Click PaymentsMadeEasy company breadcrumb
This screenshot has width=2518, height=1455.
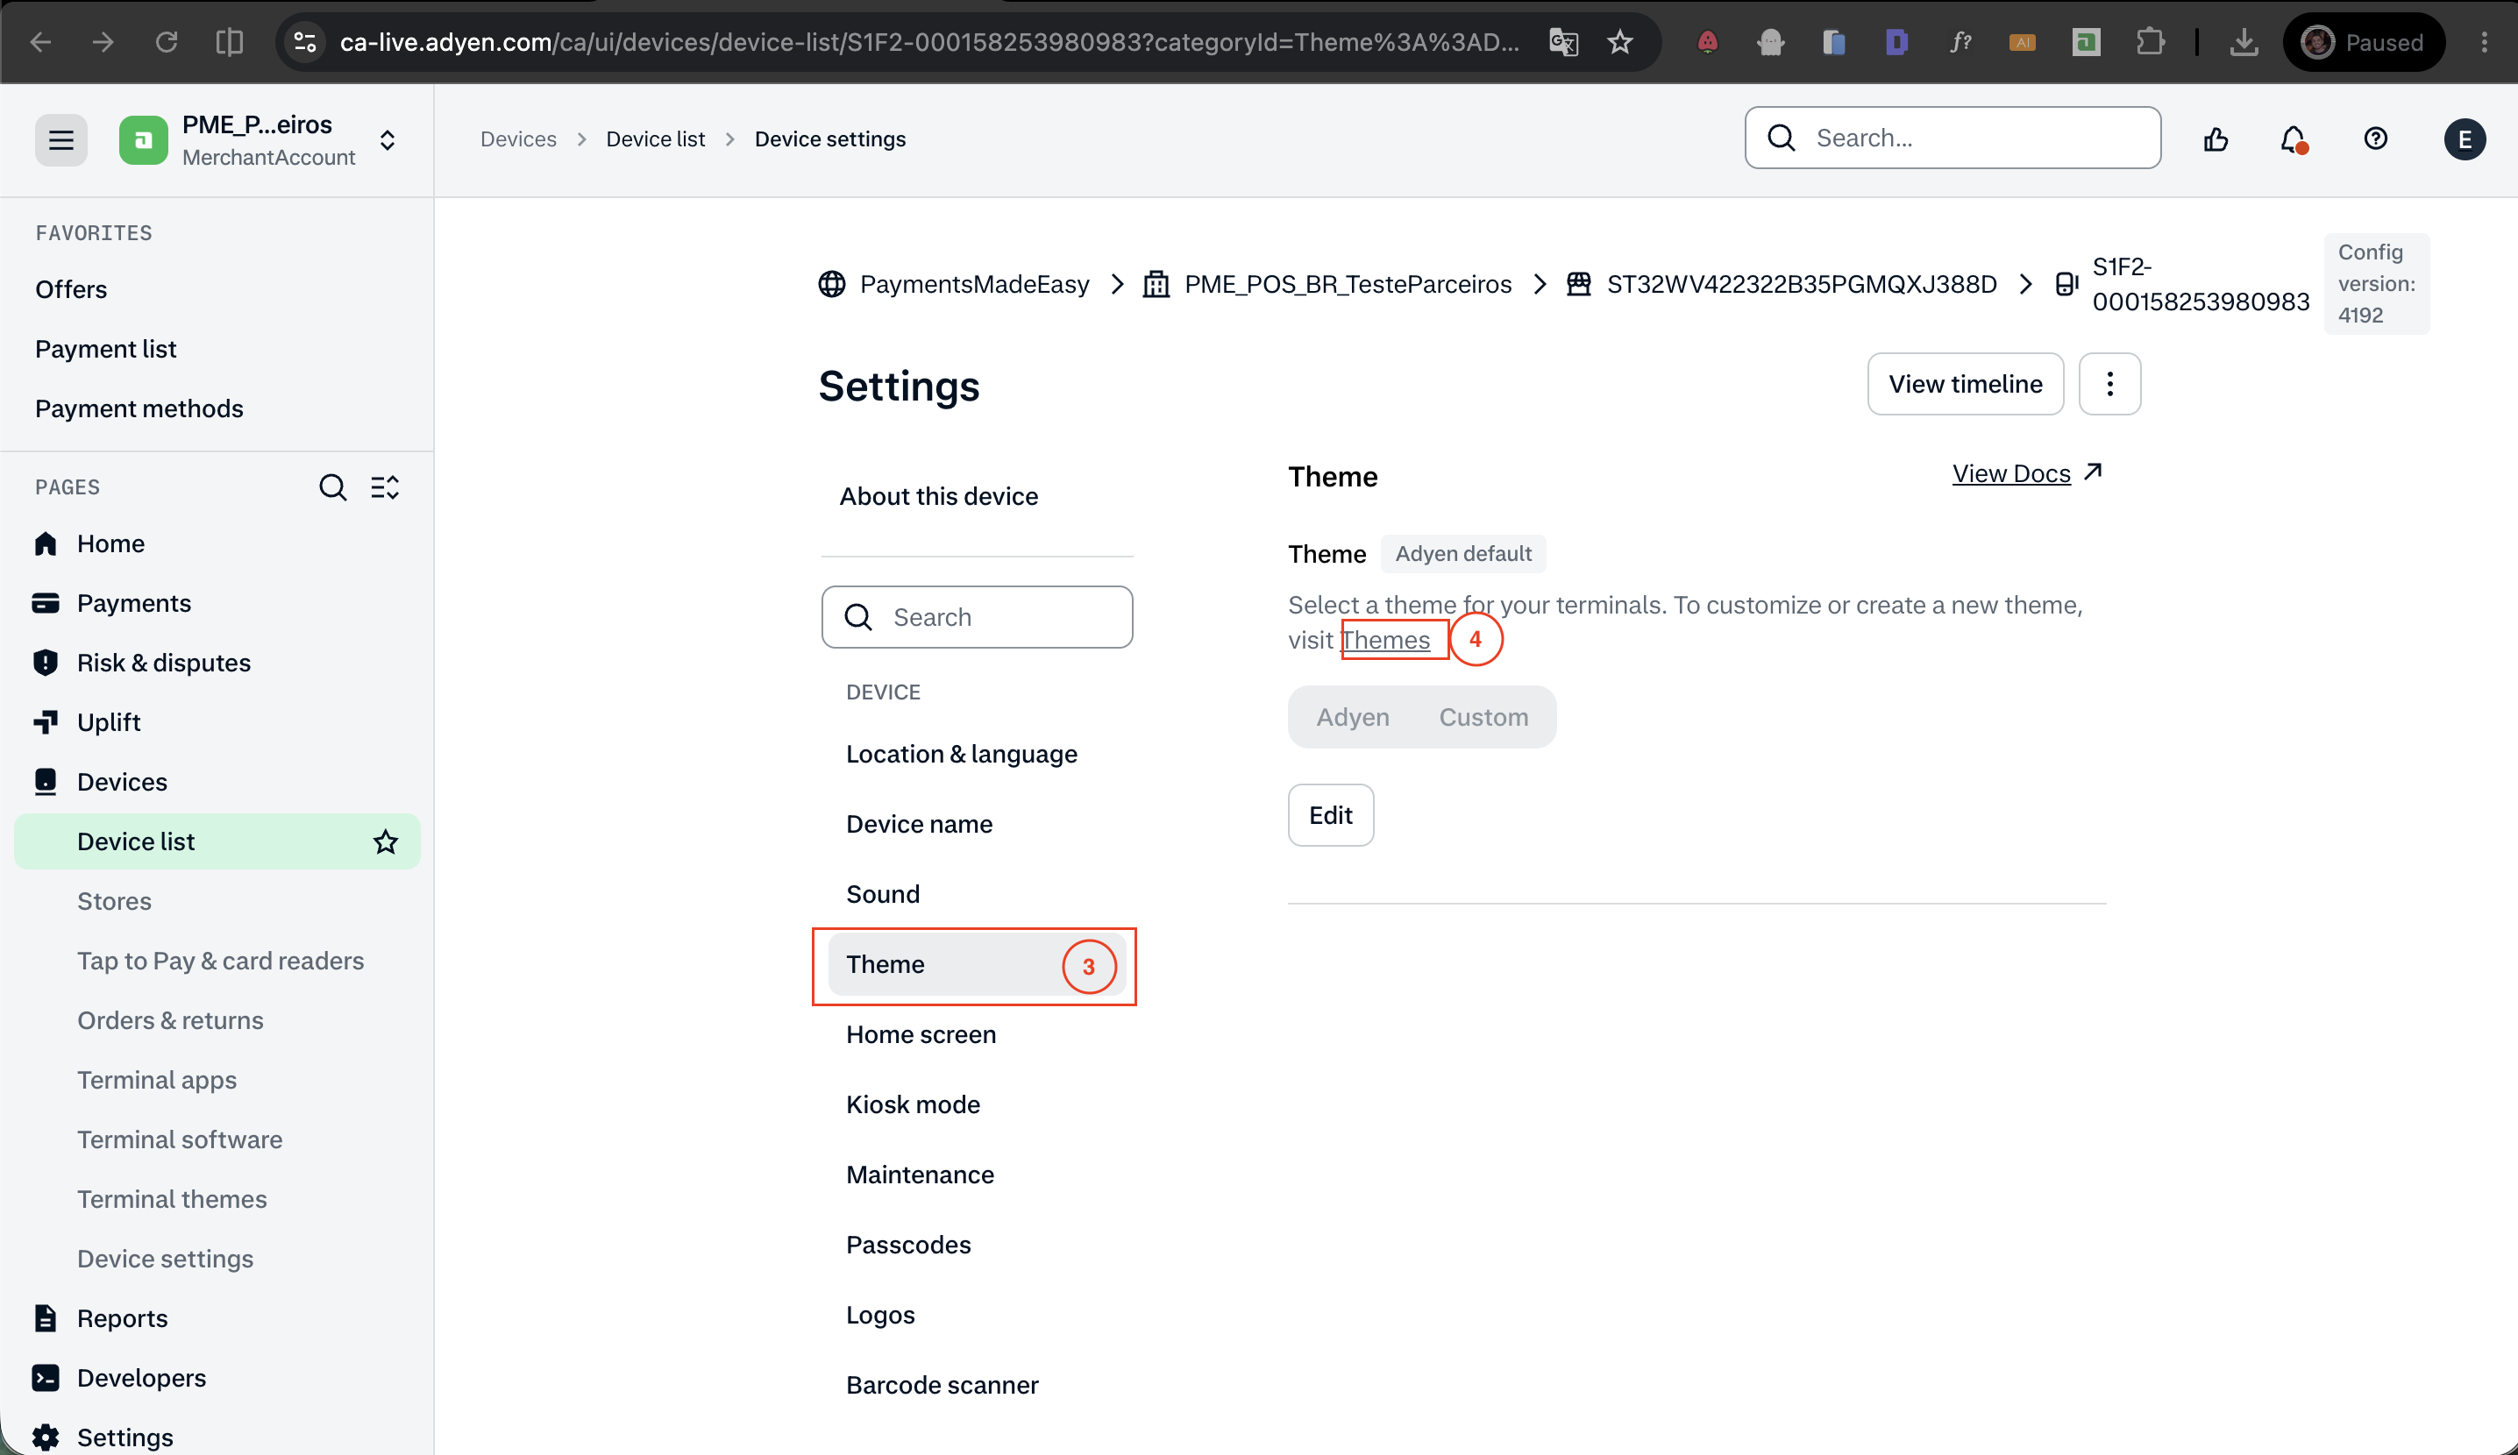pyautogui.click(x=973, y=285)
